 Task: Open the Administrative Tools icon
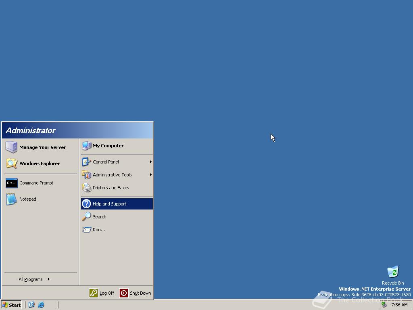pos(86,174)
